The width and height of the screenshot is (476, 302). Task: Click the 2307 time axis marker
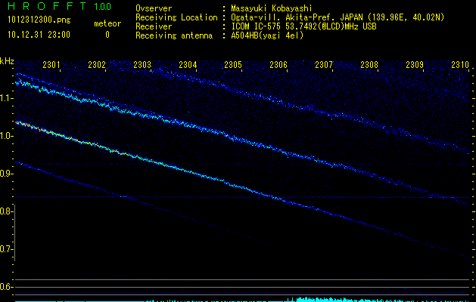tap(324, 64)
